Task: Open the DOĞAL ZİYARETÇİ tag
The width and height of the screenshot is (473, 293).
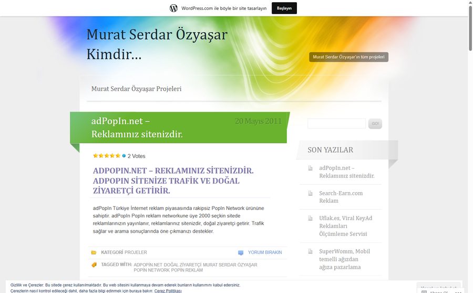Action: click(x=182, y=265)
